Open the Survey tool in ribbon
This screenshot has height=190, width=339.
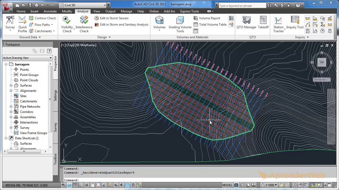(10, 23)
